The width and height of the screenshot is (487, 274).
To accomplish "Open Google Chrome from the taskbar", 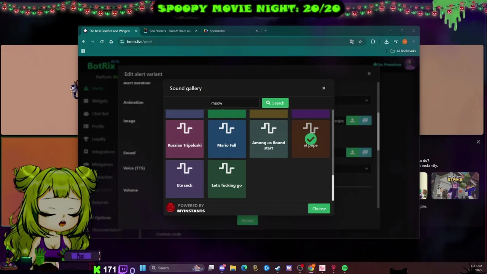I will click(x=311, y=268).
